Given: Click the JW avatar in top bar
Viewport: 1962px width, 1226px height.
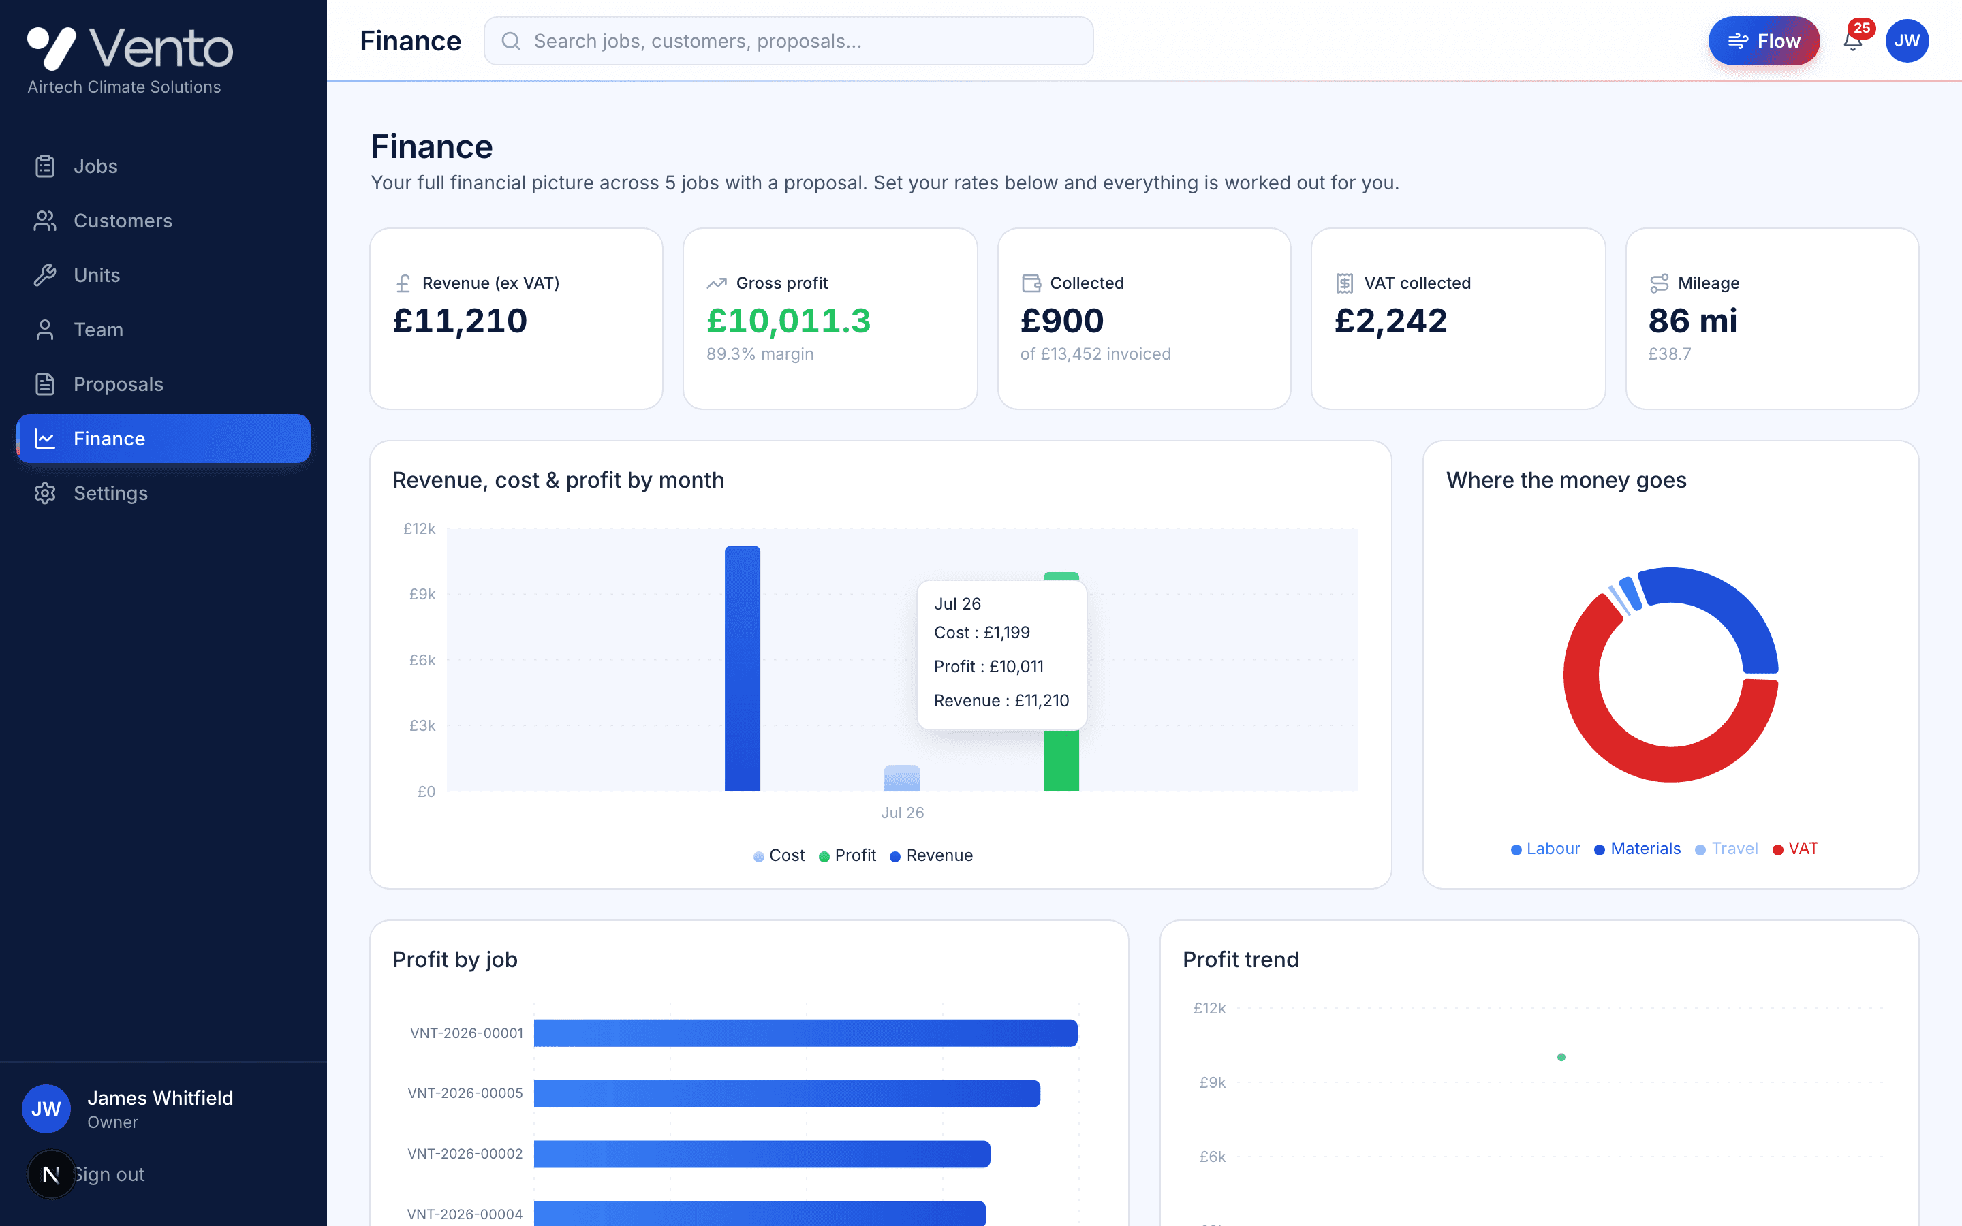Looking at the screenshot, I should (1907, 41).
